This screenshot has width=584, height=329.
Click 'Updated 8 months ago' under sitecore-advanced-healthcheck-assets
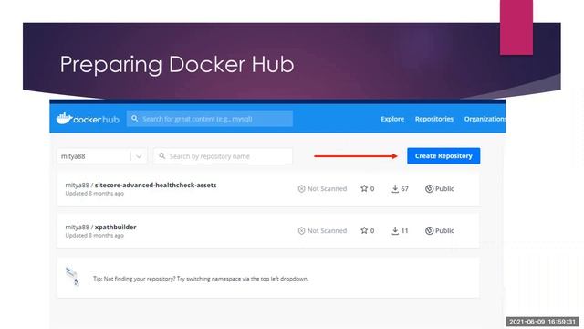tap(95, 194)
